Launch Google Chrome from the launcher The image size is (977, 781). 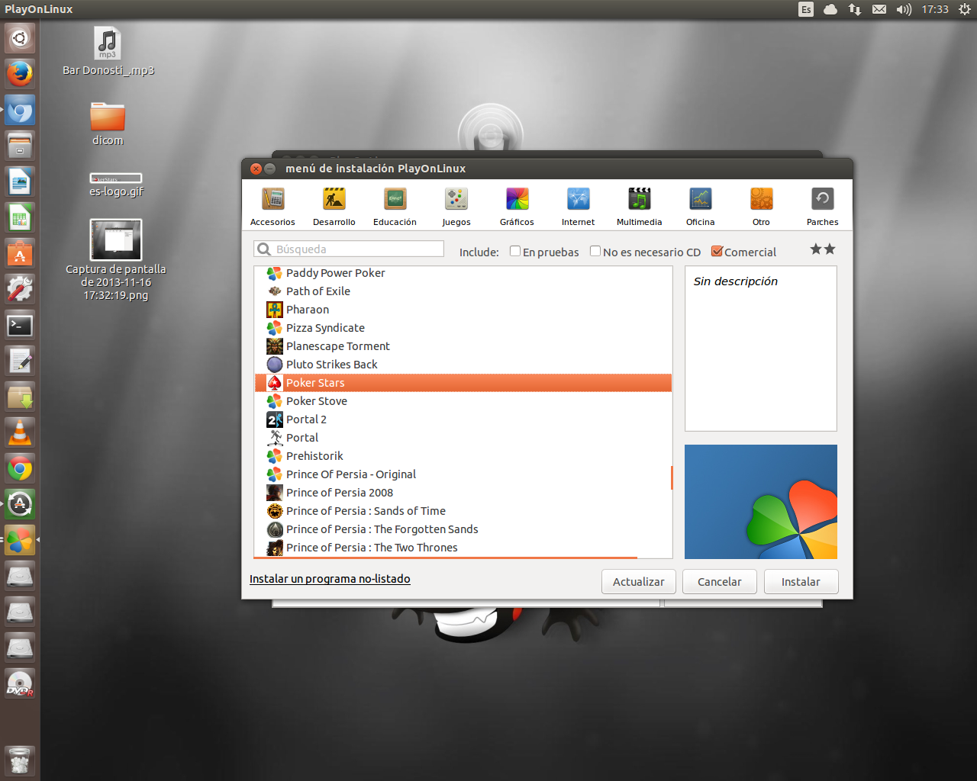tap(20, 468)
